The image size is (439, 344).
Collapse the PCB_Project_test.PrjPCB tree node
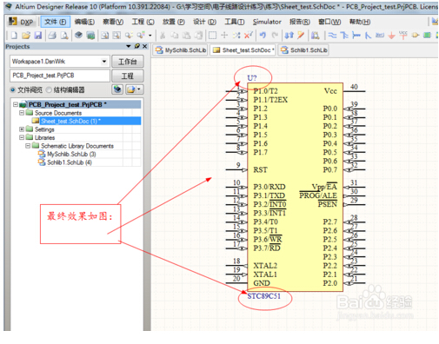[x=16, y=104]
